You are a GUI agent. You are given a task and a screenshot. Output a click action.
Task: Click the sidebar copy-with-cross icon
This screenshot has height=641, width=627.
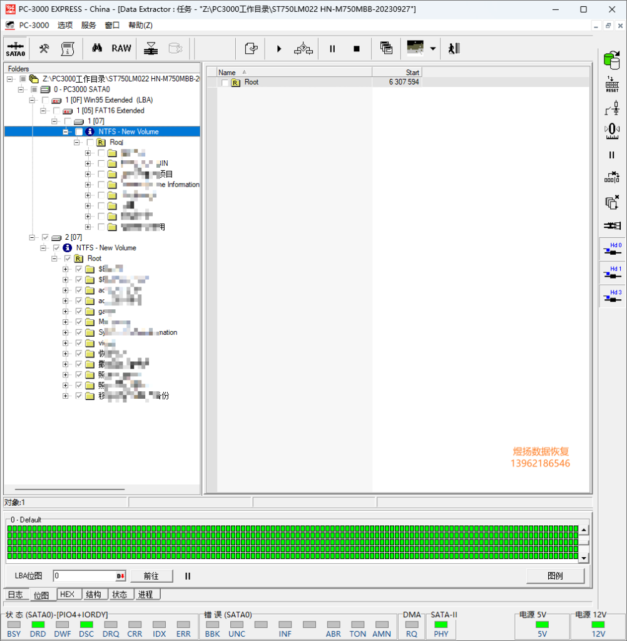[612, 202]
